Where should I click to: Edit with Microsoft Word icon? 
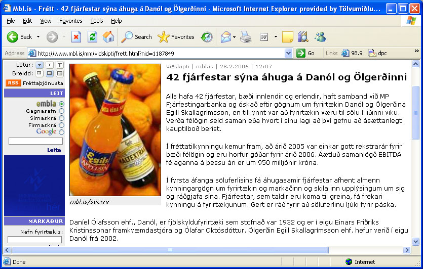pos(264,37)
